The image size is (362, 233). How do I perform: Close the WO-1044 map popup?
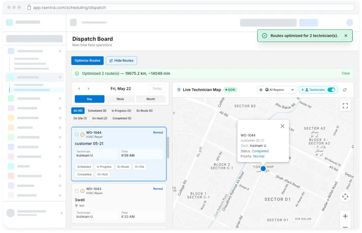point(282,126)
